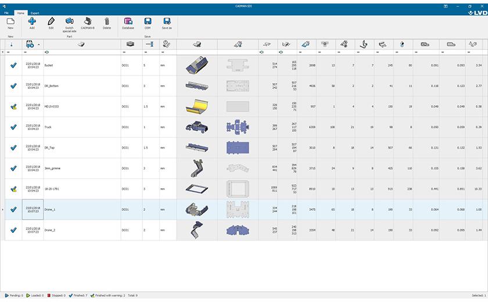The height and width of the screenshot is (302, 488).
Task: Click the highlighted blue sheet column header
Action: tap(306, 44)
